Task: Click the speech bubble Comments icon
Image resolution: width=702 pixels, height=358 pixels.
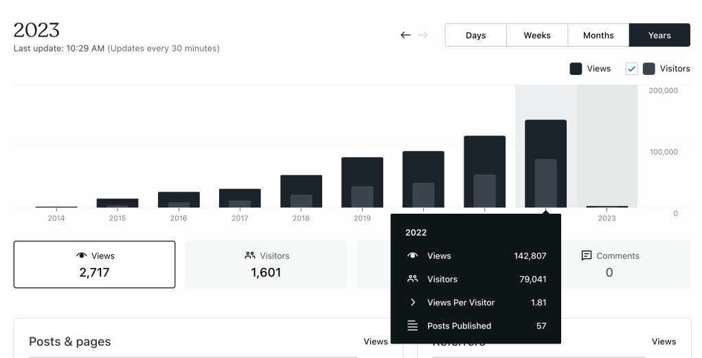Action: (x=587, y=256)
